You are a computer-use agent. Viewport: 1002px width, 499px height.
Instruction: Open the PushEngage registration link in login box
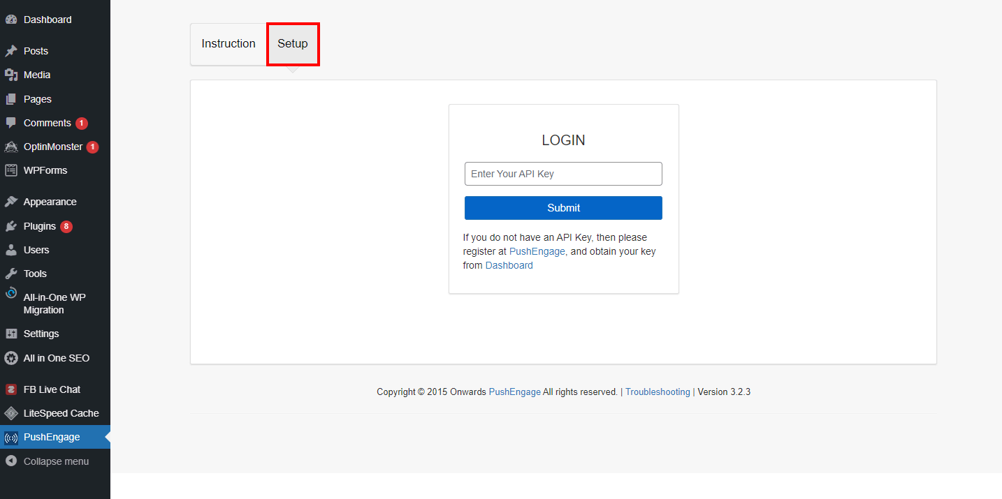coord(537,251)
